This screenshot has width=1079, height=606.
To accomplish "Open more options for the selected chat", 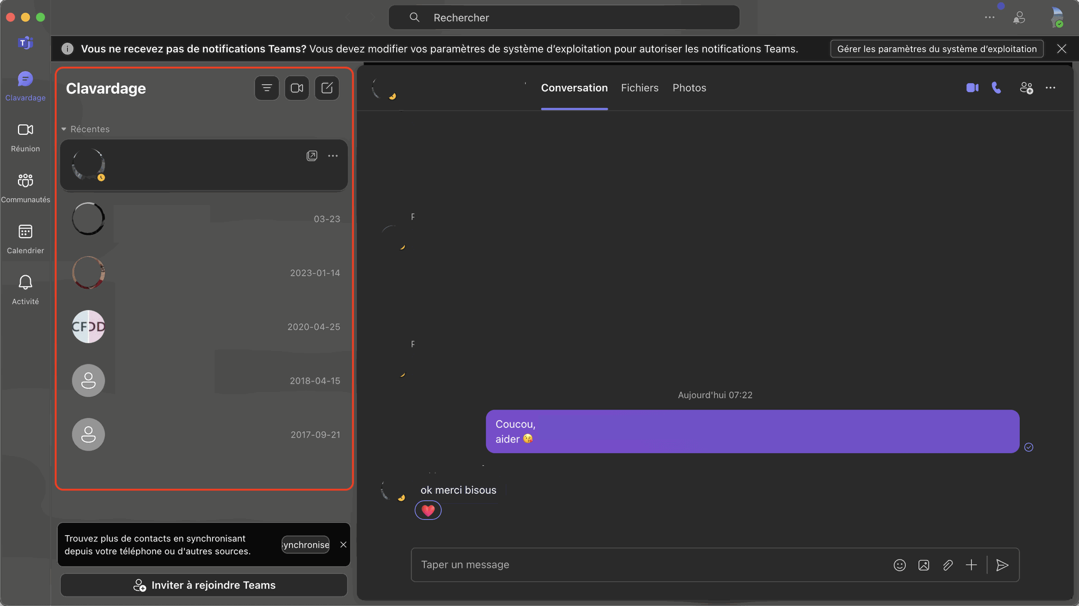I will [333, 156].
